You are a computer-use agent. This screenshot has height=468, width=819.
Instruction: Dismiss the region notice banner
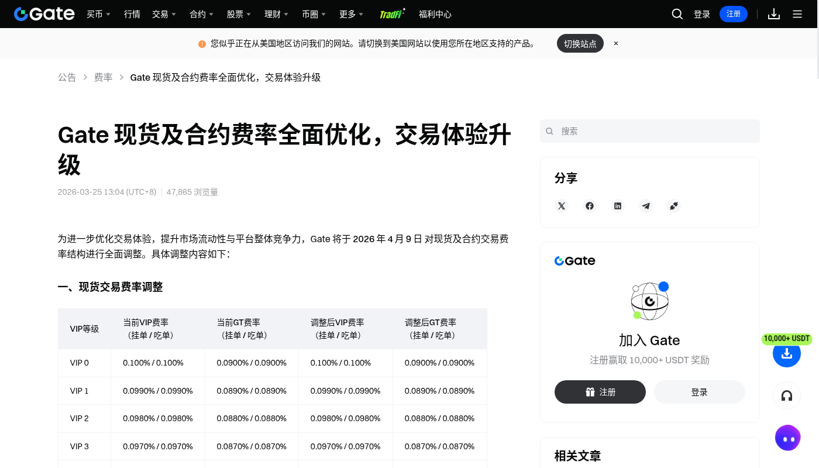[616, 43]
